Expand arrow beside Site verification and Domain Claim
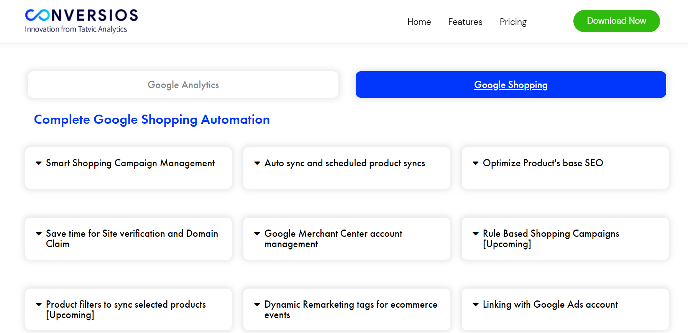The height and width of the screenshot is (333, 688). click(x=39, y=234)
